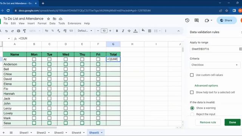This screenshot has height=136, width=242.
Task: Open the all sheets list icon
Action: coord(11,133)
